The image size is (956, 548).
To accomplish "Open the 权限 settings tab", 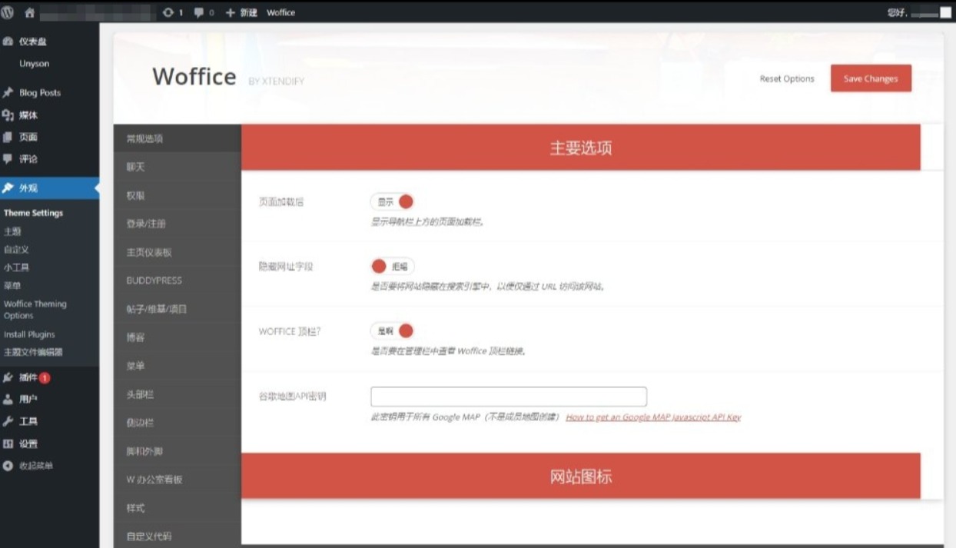I will (178, 195).
